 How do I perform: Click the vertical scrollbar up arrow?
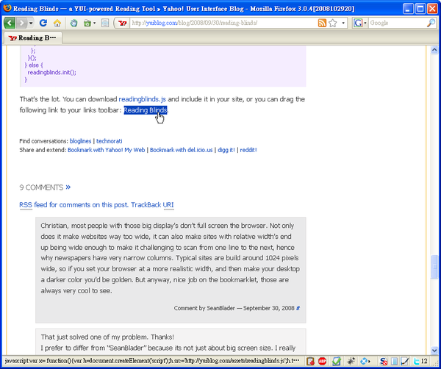[434, 50]
